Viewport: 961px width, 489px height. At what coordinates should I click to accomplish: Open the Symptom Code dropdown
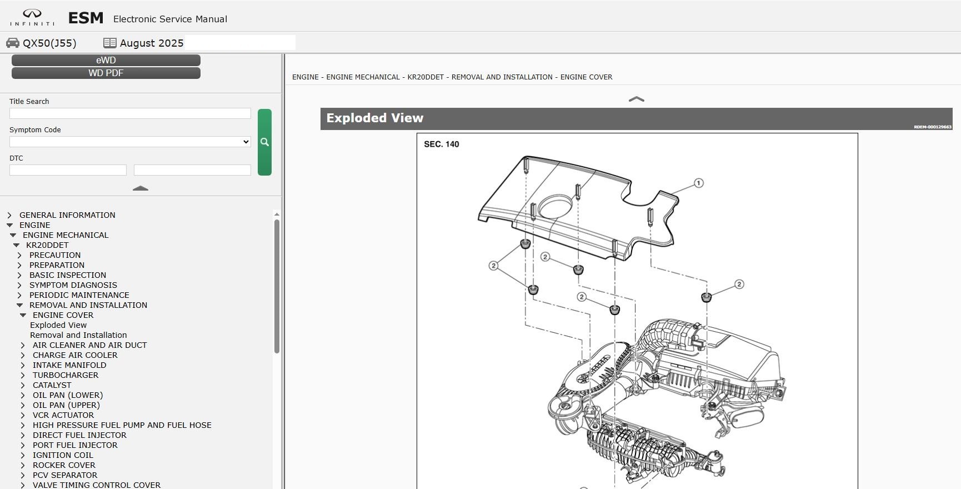(130, 142)
